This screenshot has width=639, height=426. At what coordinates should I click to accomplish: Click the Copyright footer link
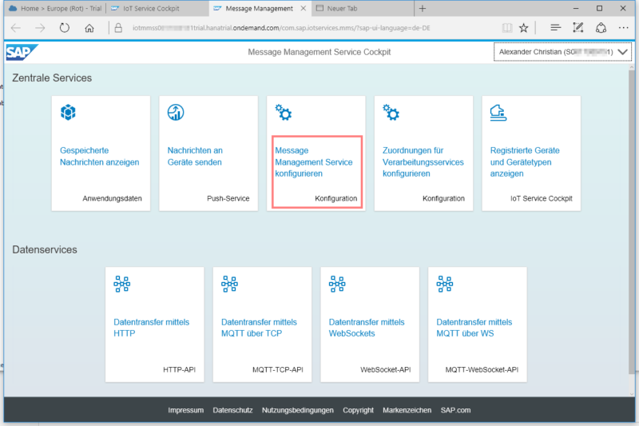click(358, 410)
